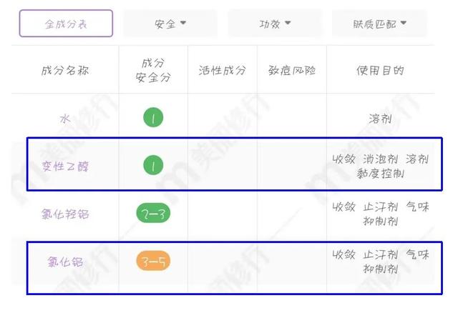Open the 水 ingredient link
The width and height of the screenshot is (458, 318).
click(65, 119)
